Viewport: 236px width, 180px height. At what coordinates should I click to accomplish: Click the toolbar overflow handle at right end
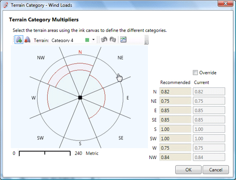tap(146, 40)
